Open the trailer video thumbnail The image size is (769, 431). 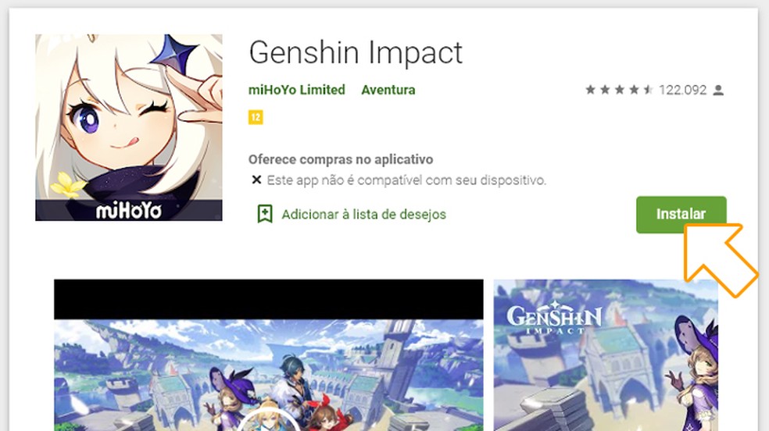coord(269,355)
